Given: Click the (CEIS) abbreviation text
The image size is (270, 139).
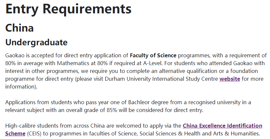Looking at the screenshot, I should tap(34, 133).
